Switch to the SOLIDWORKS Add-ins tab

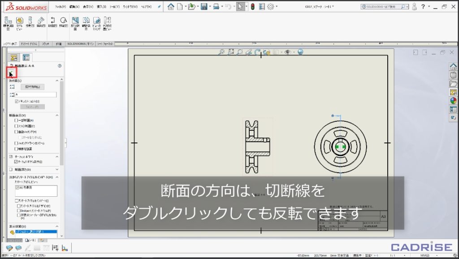point(80,44)
